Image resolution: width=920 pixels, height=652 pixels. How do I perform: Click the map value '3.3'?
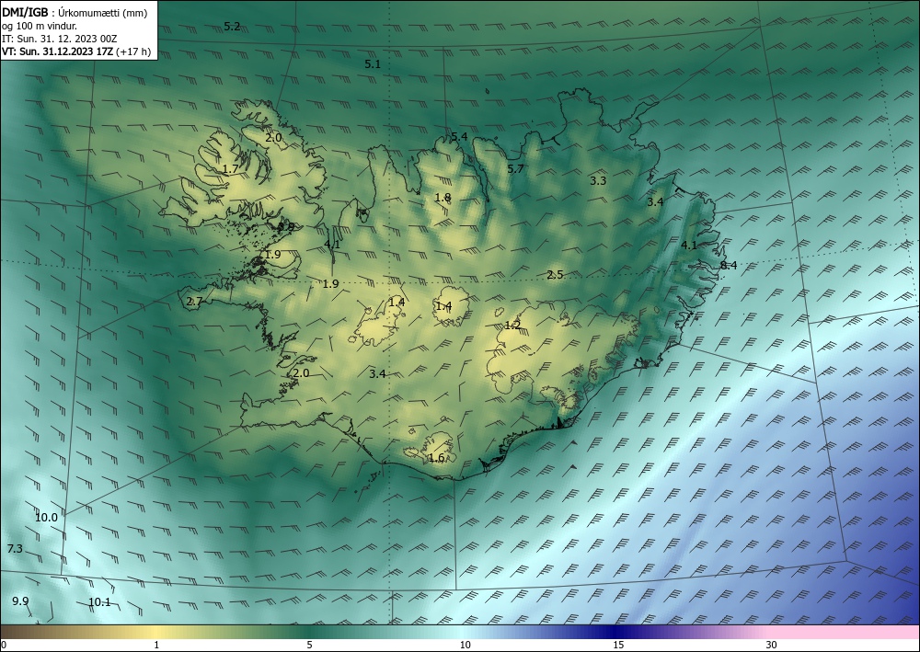(x=598, y=180)
